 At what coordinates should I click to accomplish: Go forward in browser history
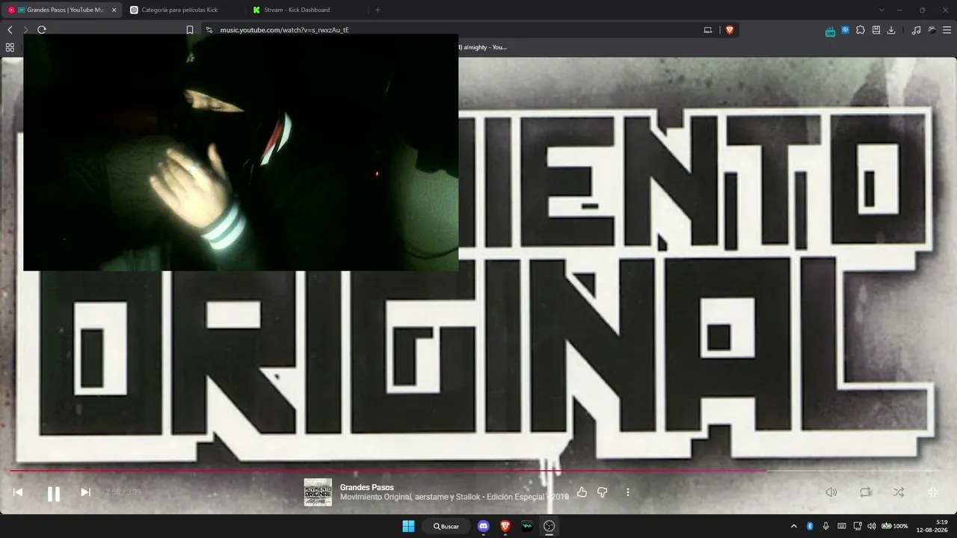[x=25, y=30]
